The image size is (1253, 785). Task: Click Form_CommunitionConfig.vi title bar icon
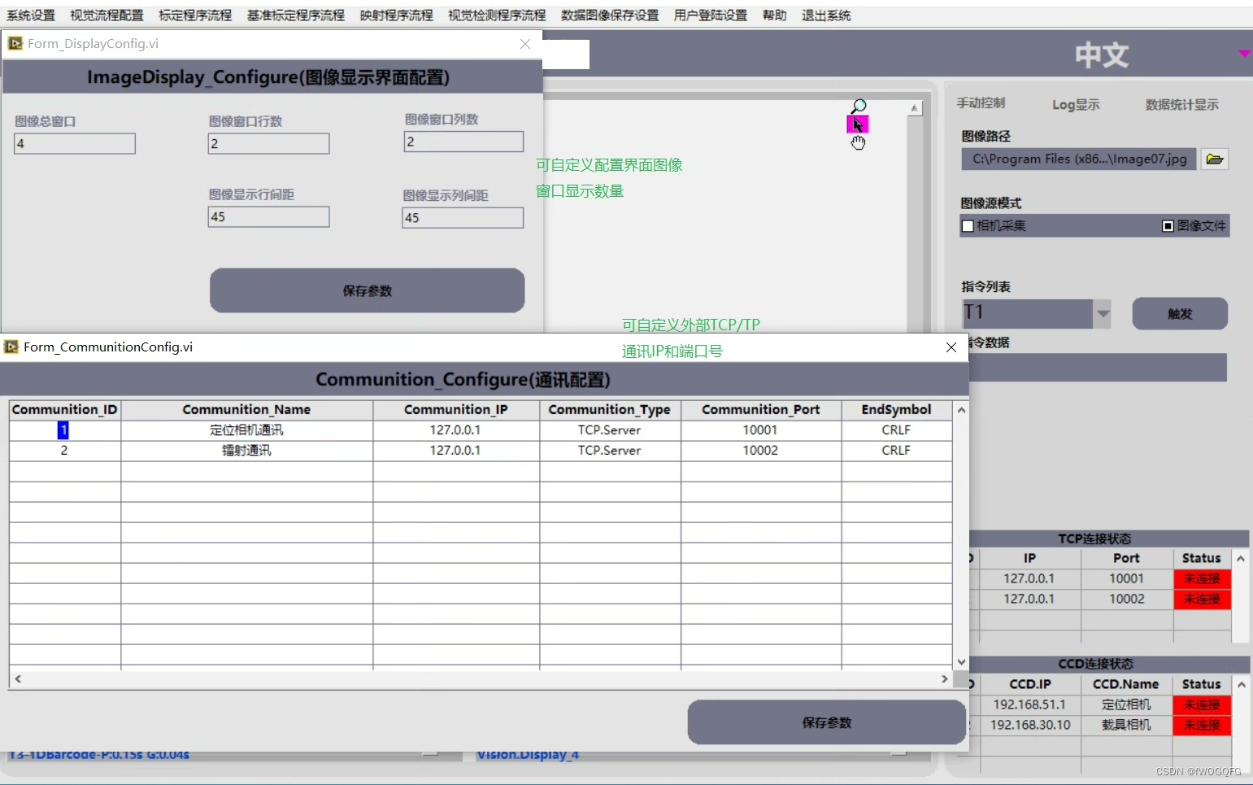[x=11, y=347]
